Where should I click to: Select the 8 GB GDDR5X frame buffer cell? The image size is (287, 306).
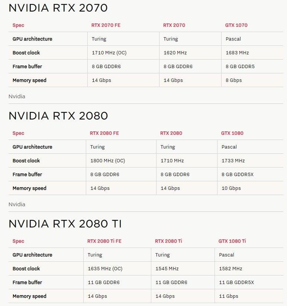coord(238,175)
